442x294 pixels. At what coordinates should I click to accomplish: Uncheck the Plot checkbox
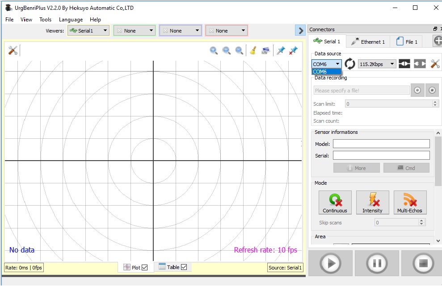pyautogui.click(x=145, y=267)
